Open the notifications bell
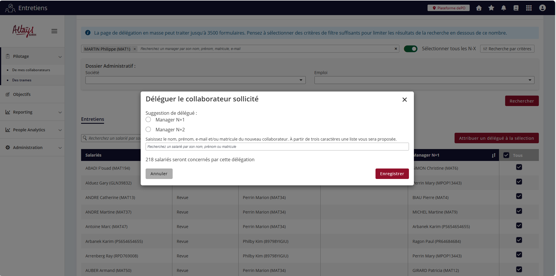 point(503,8)
